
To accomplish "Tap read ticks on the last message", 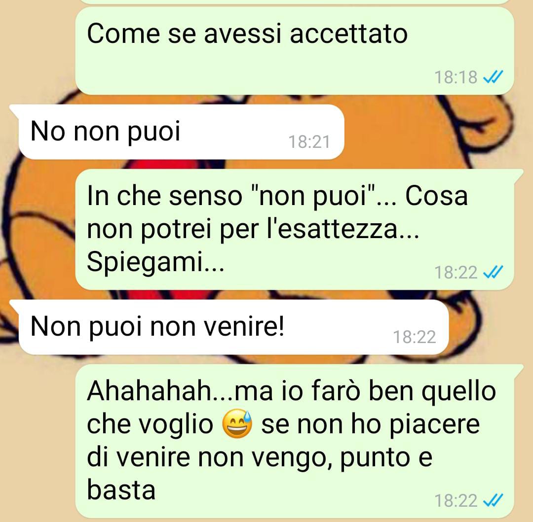I will (493, 501).
